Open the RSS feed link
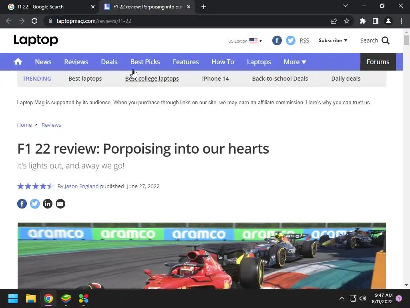410x308 pixels. [x=304, y=41]
